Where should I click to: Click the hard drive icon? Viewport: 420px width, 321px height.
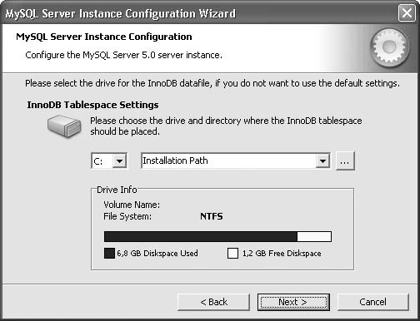[x=64, y=126]
